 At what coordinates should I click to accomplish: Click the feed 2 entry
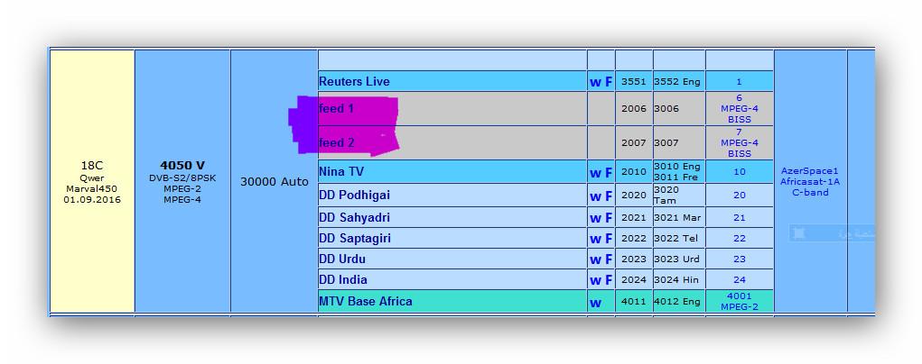(337, 143)
